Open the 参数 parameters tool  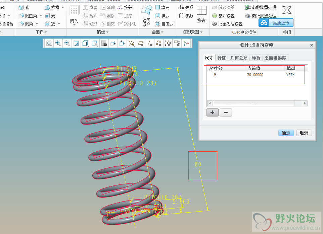click(x=186, y=16)
